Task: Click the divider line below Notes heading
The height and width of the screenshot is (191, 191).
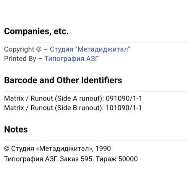Action: [95, 141]
